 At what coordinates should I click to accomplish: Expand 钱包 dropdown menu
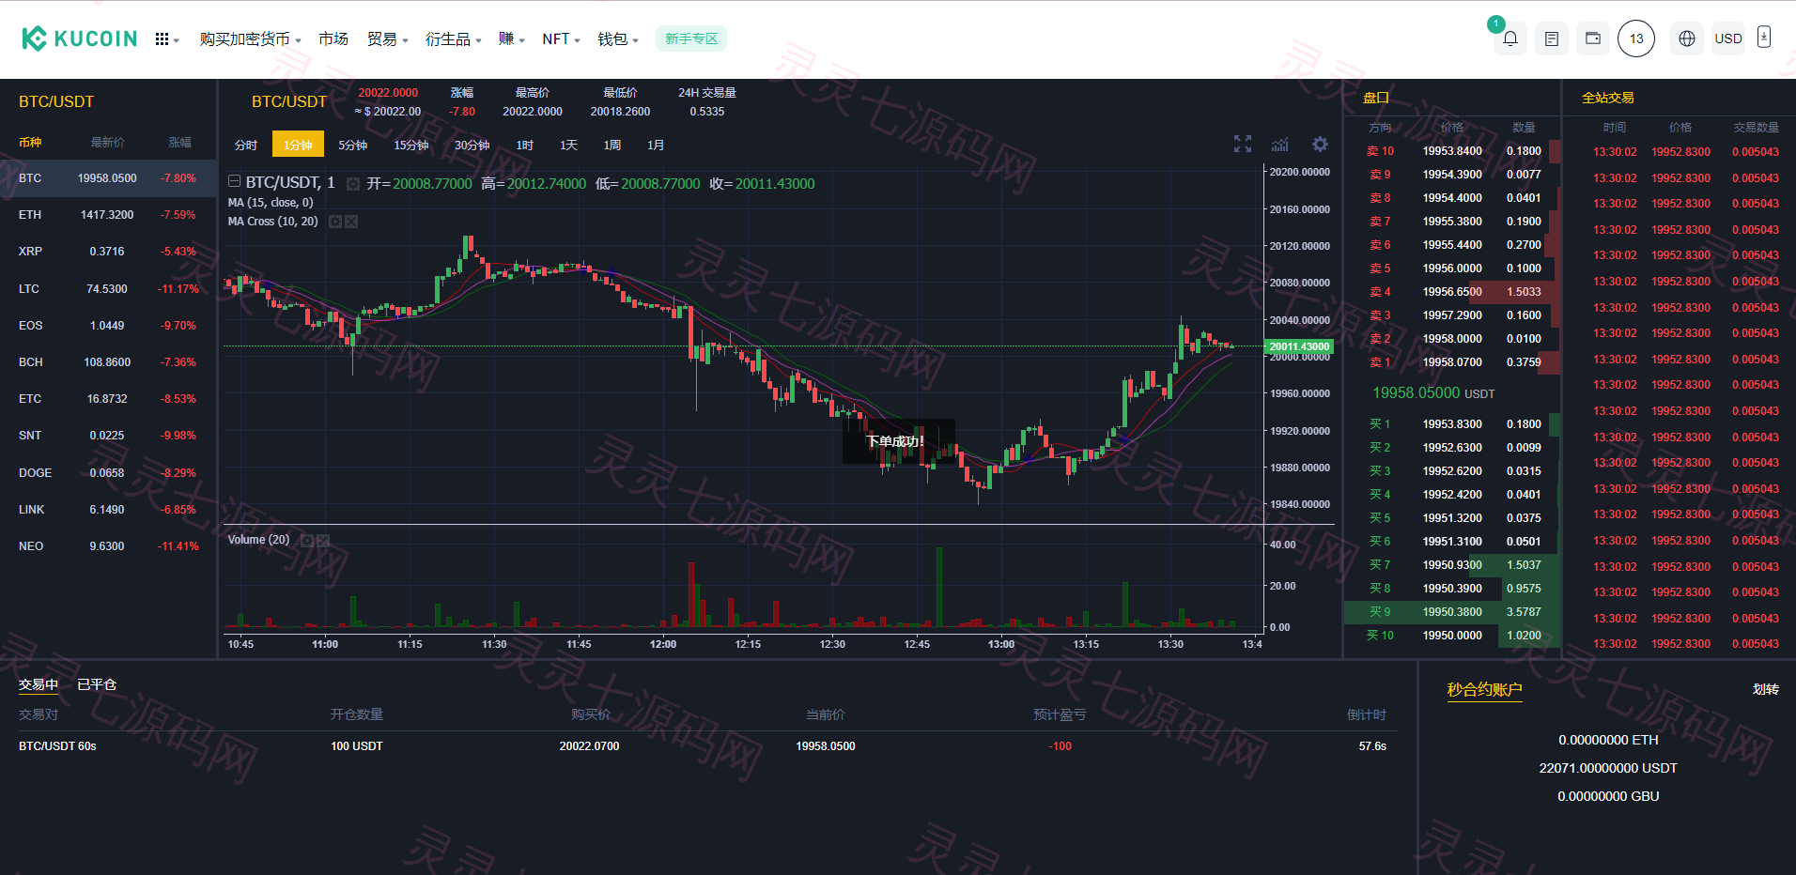618,39
